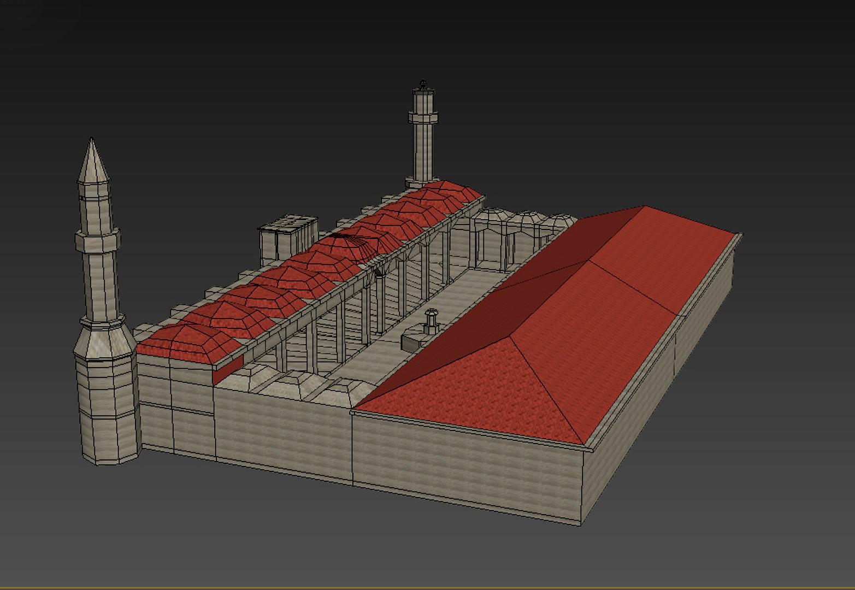
Task: Click empty viewport background to deselect
Action: (710, 82)
